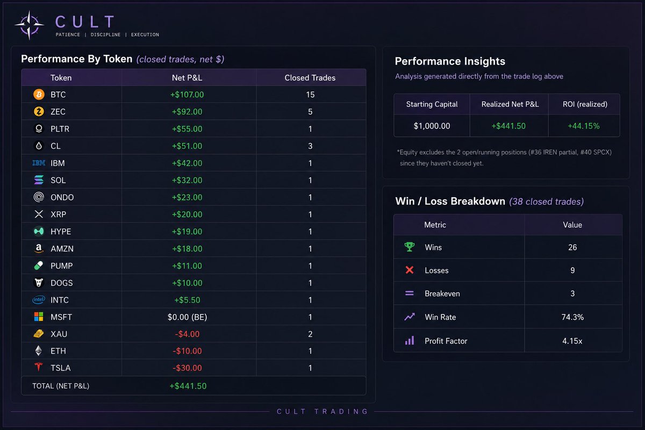Click the XAU -$4.00 value
Viewport: 645px width, 430px height.
[187, 334]
